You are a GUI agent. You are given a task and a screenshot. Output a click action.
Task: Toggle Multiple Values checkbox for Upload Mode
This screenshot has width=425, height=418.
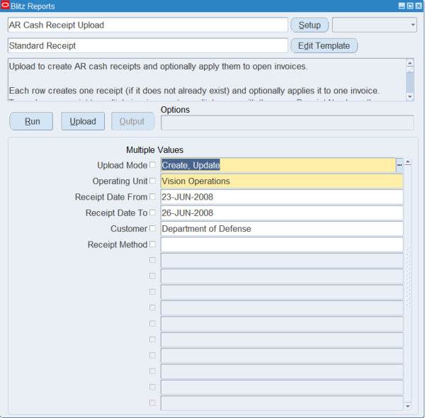(x=152, y=165)
